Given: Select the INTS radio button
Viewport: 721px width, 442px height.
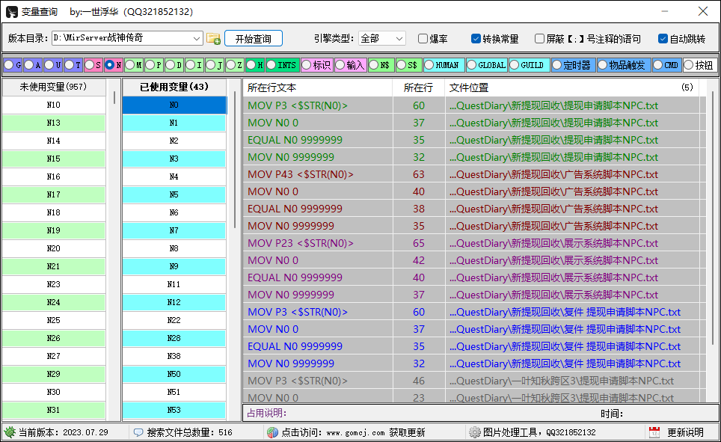Looking at the screenshot, I should (271, 65).
